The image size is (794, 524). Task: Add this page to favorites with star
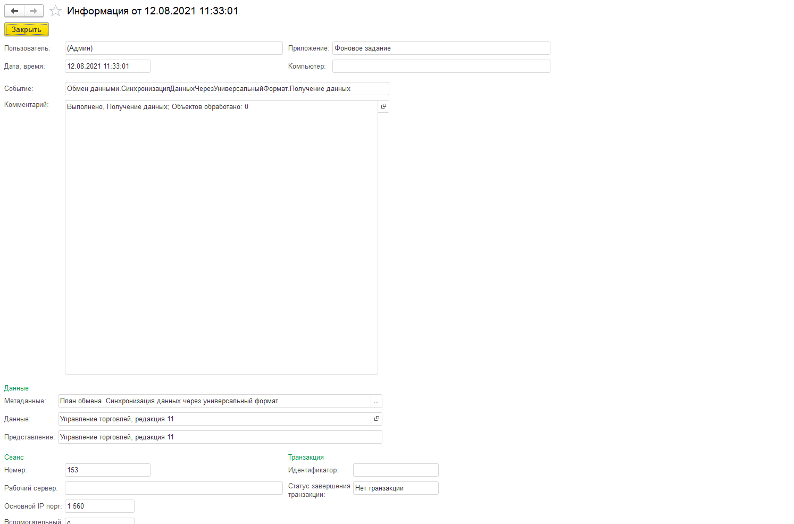click(x=55, y=11)
